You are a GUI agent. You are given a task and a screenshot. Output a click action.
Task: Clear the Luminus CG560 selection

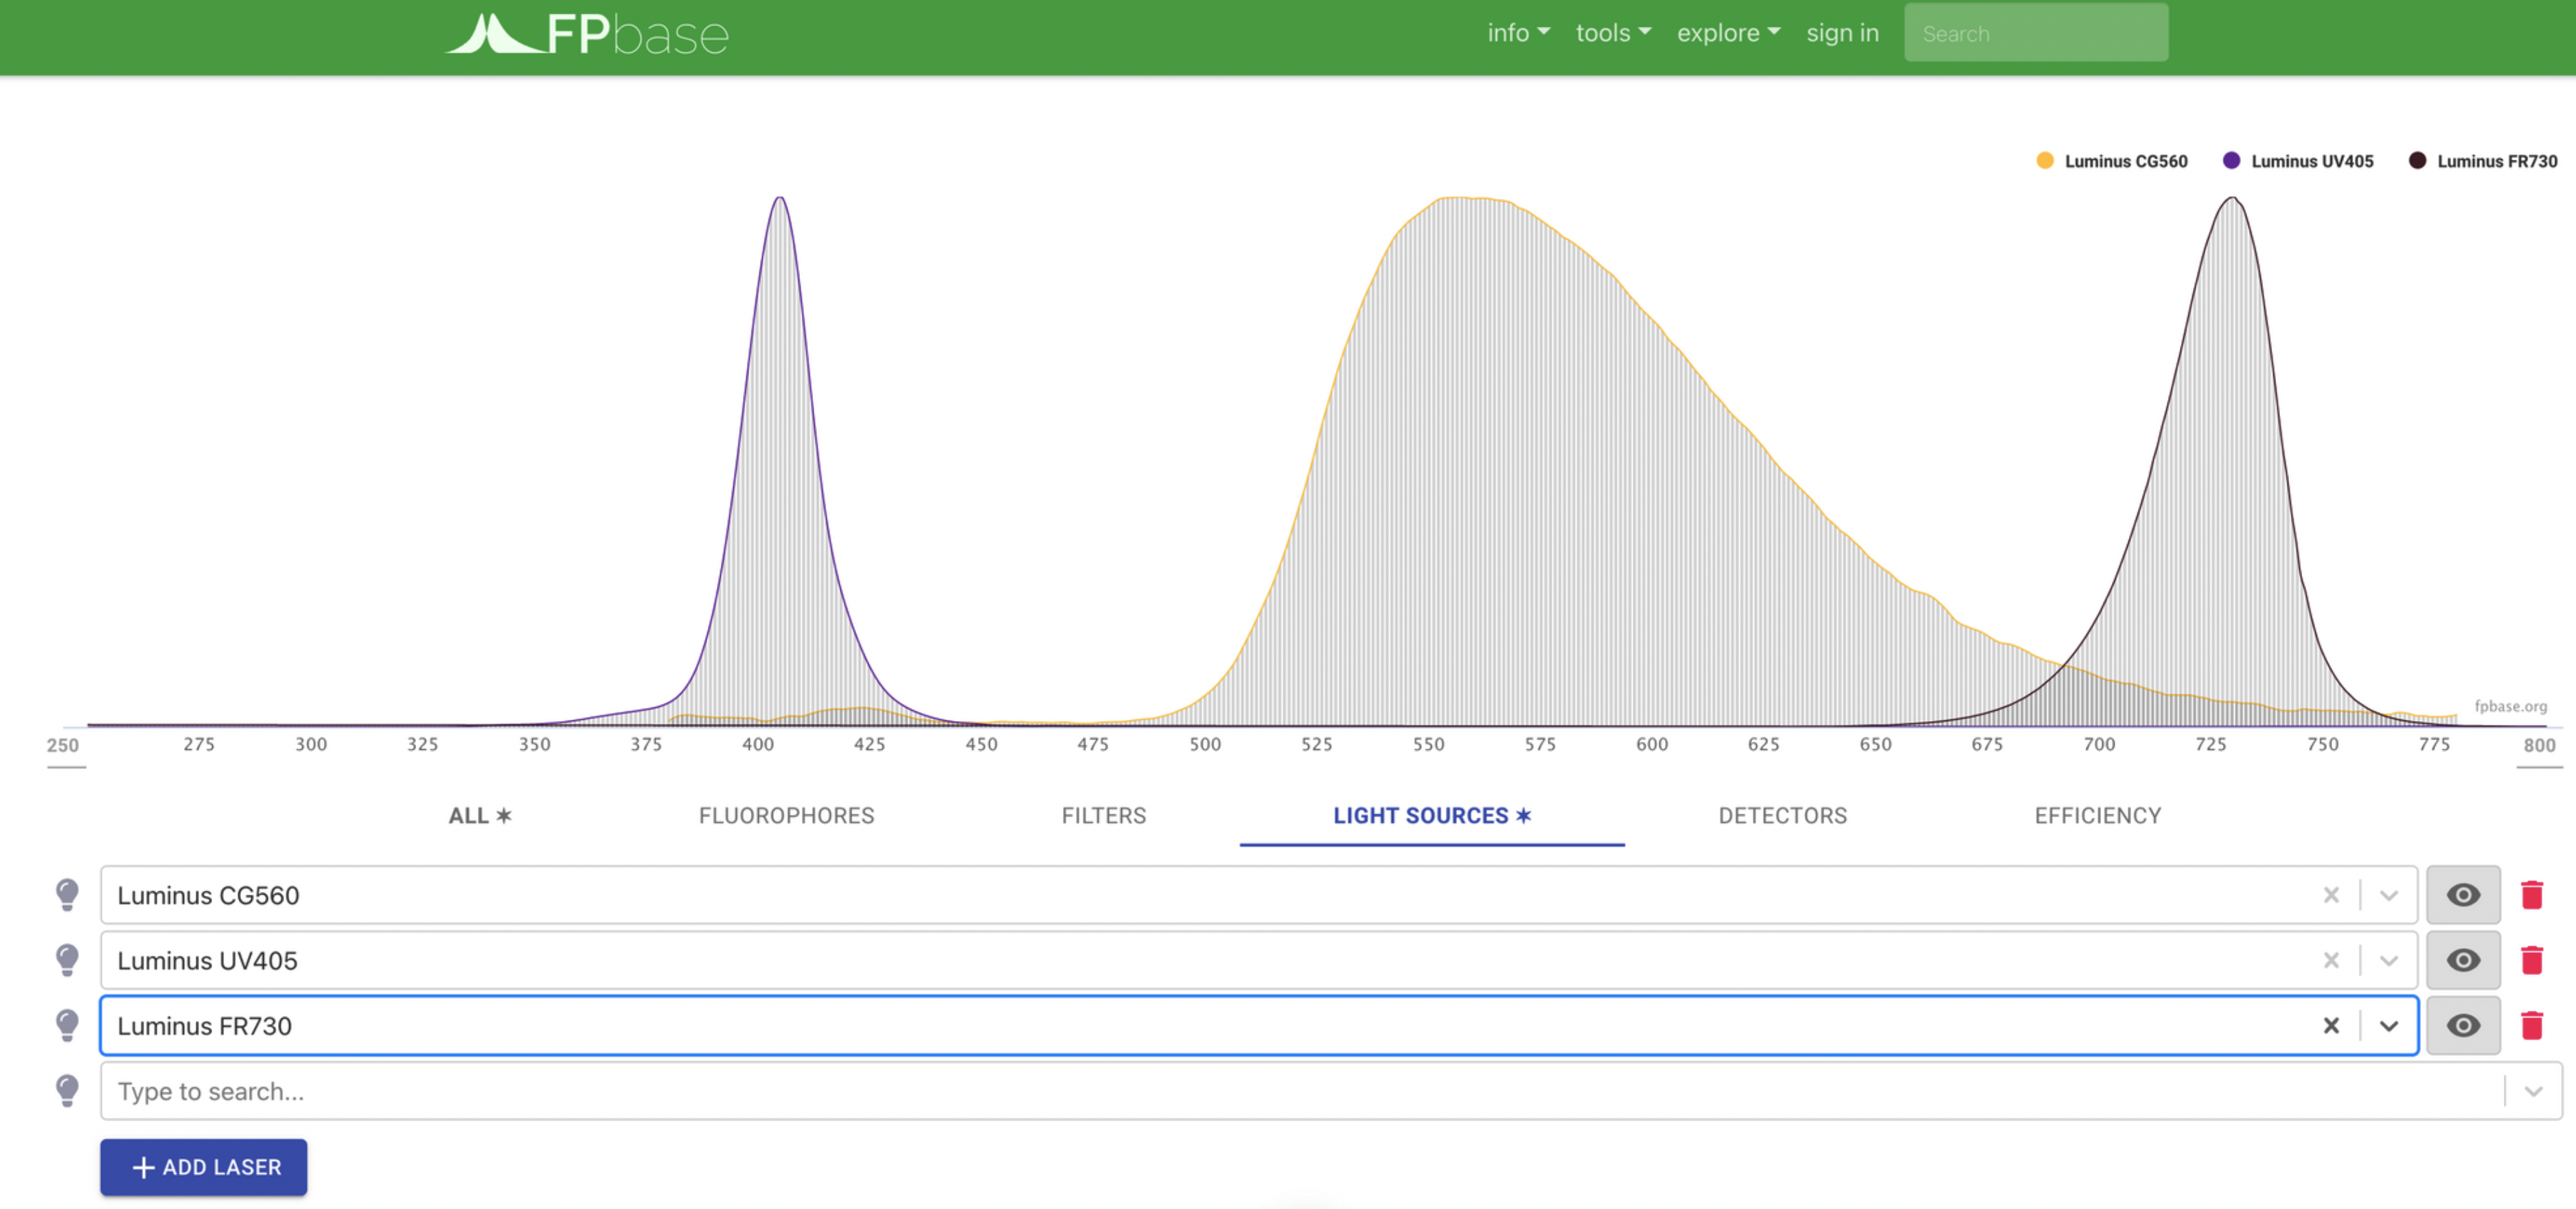pyautogui.click(x=2331, y=894)
